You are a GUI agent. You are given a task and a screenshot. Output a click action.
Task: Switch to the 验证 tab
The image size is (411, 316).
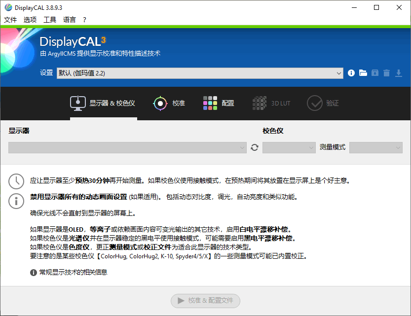(323, 104)
